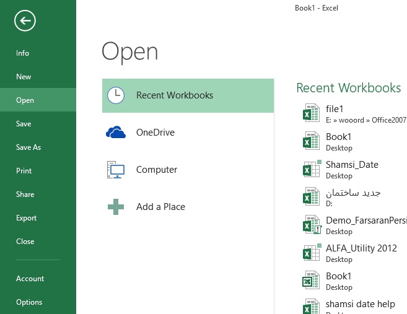Click the Recent Workbooks clock icon

tap(116, 95)
